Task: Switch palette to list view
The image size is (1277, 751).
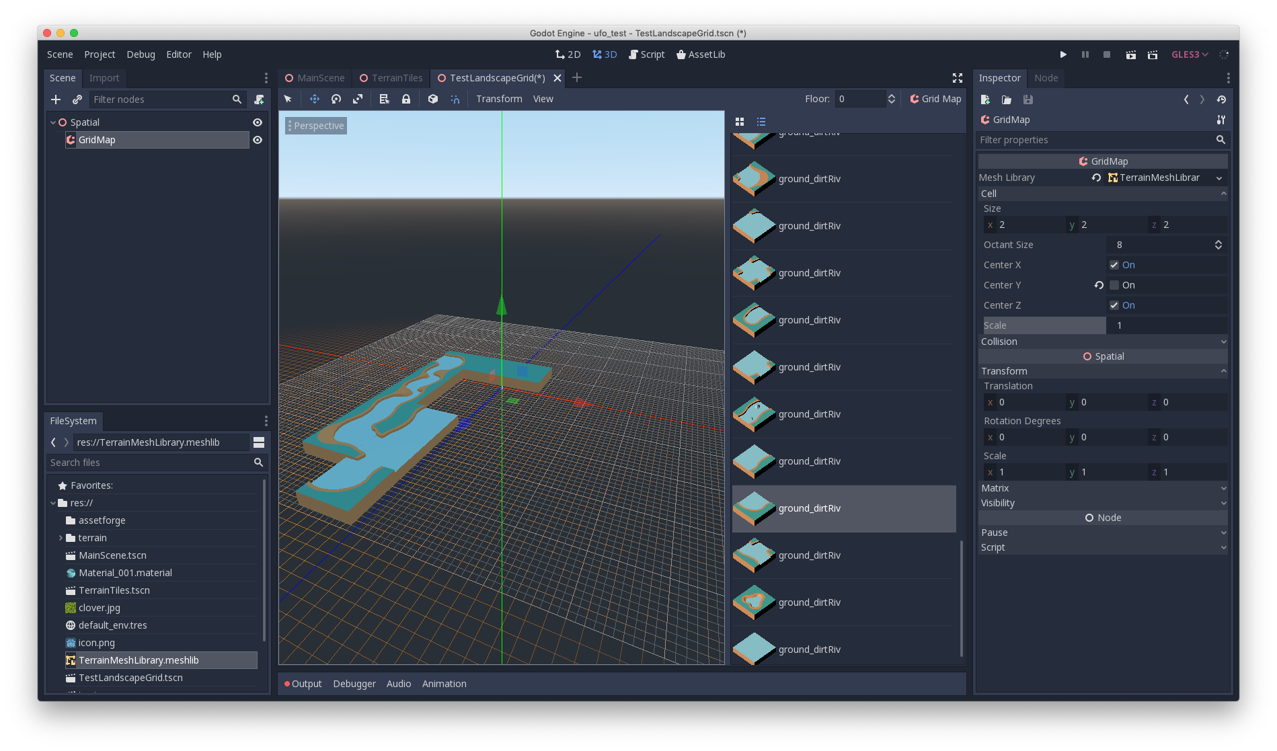Action: [x=761, y=122]
